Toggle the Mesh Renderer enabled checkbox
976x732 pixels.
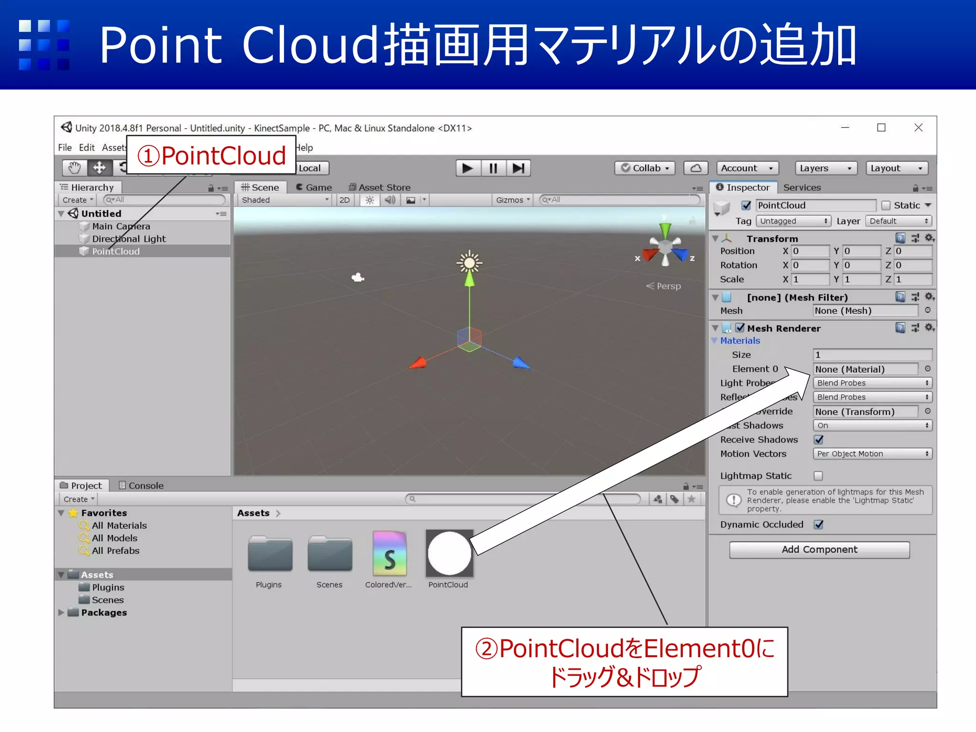tap(740, 328)
